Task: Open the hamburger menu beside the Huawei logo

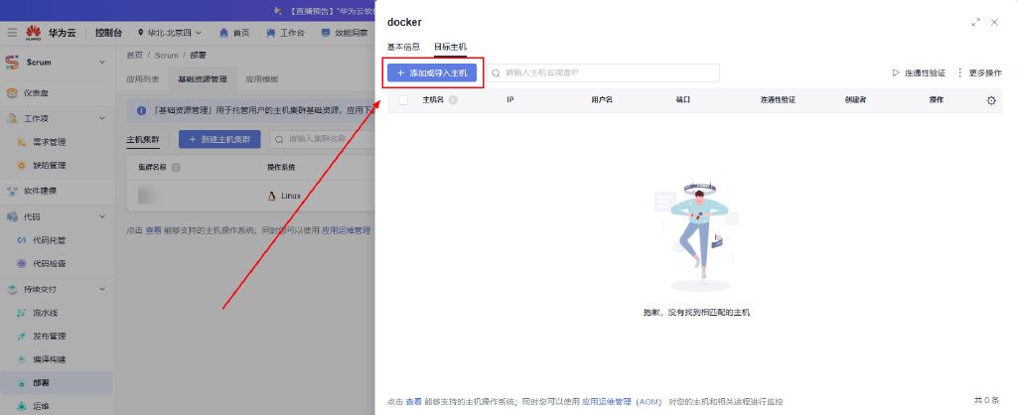Action: pos(12,33)
